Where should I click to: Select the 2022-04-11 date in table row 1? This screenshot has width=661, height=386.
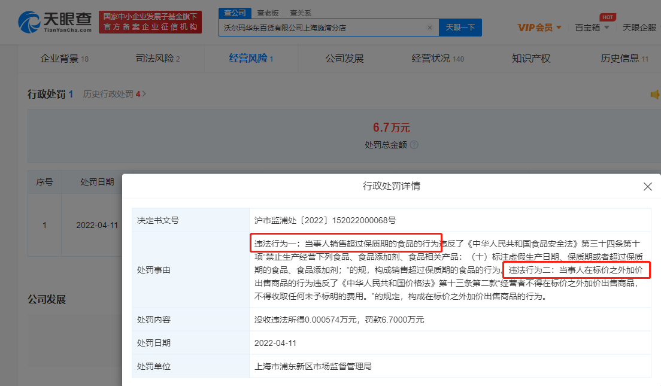[x=97, y=225]
